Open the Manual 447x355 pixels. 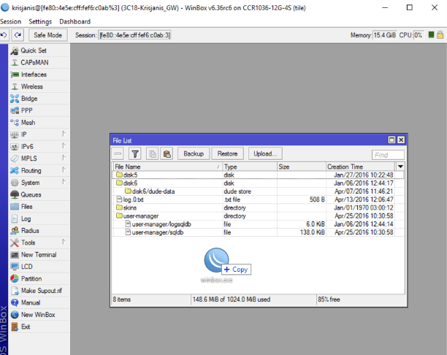coord(39,302)
